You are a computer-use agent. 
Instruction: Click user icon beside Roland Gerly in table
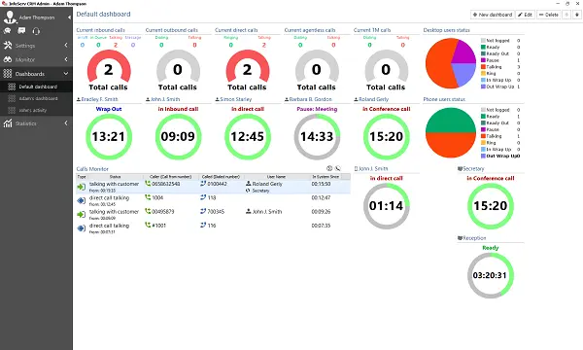[249, 184]
